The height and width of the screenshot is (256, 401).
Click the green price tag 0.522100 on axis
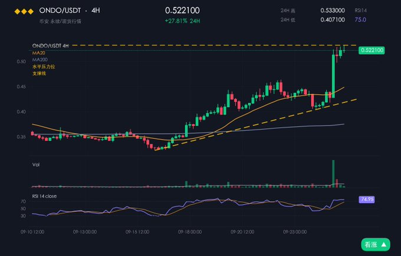(x=372, y=50)
